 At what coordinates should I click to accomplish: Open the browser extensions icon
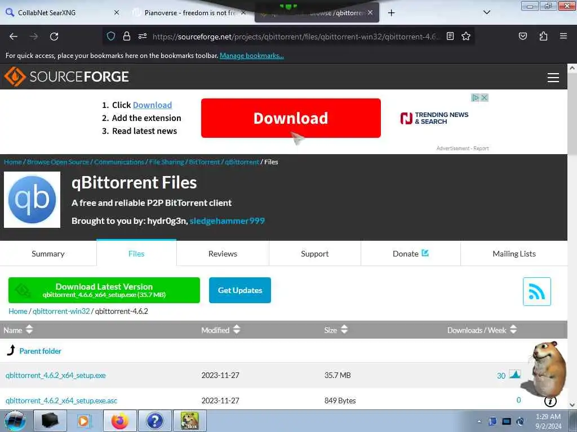click(543, 36)
